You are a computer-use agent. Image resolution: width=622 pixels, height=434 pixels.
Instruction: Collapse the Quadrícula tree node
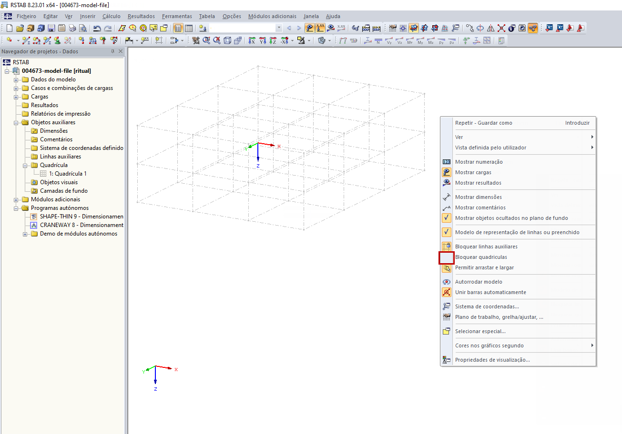point(25,165)
